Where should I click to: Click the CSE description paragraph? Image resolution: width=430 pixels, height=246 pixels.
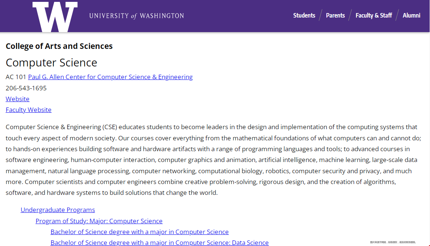pos(213,159)
